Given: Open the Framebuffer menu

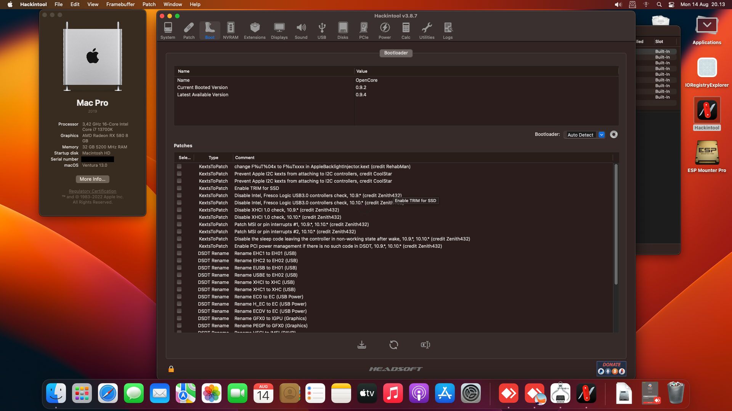Looking at the screenshot, I should pyautogui.click(x=120, y=4).
